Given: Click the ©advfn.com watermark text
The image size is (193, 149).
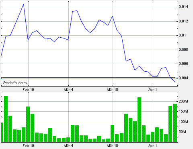Looking at the screenshot, I should pyautogui.click(x=14, y=83).
